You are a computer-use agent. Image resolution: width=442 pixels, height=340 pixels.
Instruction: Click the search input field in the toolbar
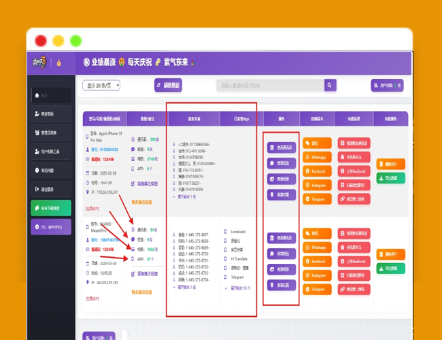tap(269, 85)
